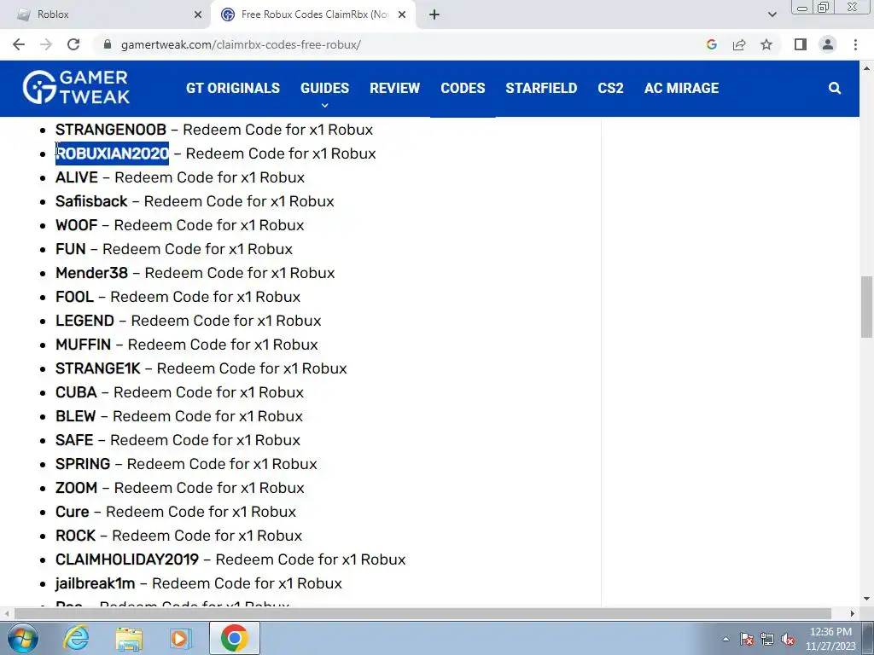Screen dimensions: 874x655
Task: Open GUIDES menu item
Action: pos(324,88)
